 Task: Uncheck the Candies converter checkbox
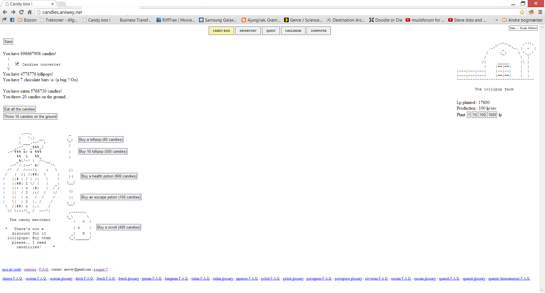17,64
